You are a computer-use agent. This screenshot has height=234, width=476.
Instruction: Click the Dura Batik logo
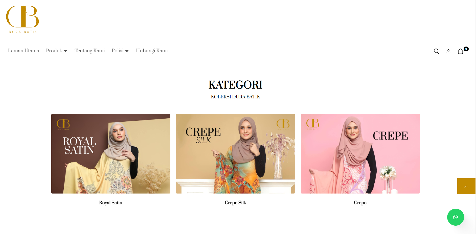pyautogui.click(x=22, y=19)
